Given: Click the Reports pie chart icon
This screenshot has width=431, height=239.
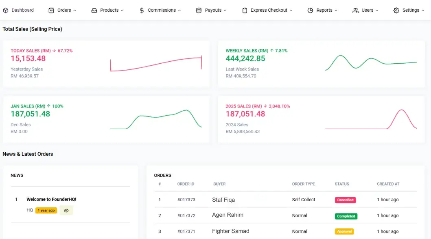Looking at the screenshot, I should click(x=310, y=10).
